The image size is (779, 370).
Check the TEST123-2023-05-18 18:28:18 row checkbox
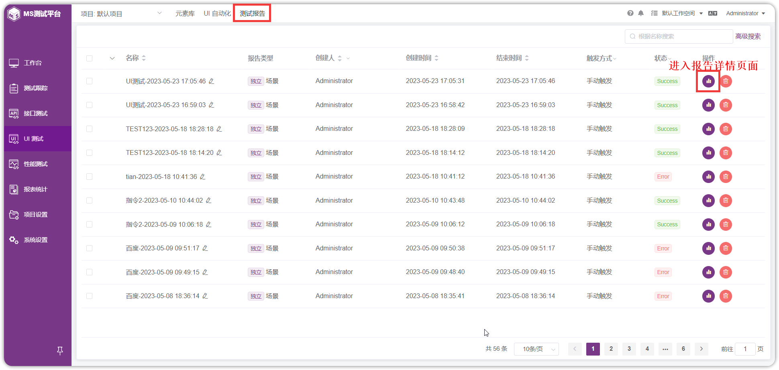(90, 129)
